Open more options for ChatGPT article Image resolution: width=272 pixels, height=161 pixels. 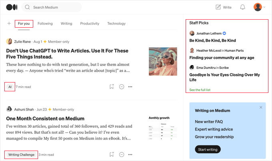click(130, 87)
